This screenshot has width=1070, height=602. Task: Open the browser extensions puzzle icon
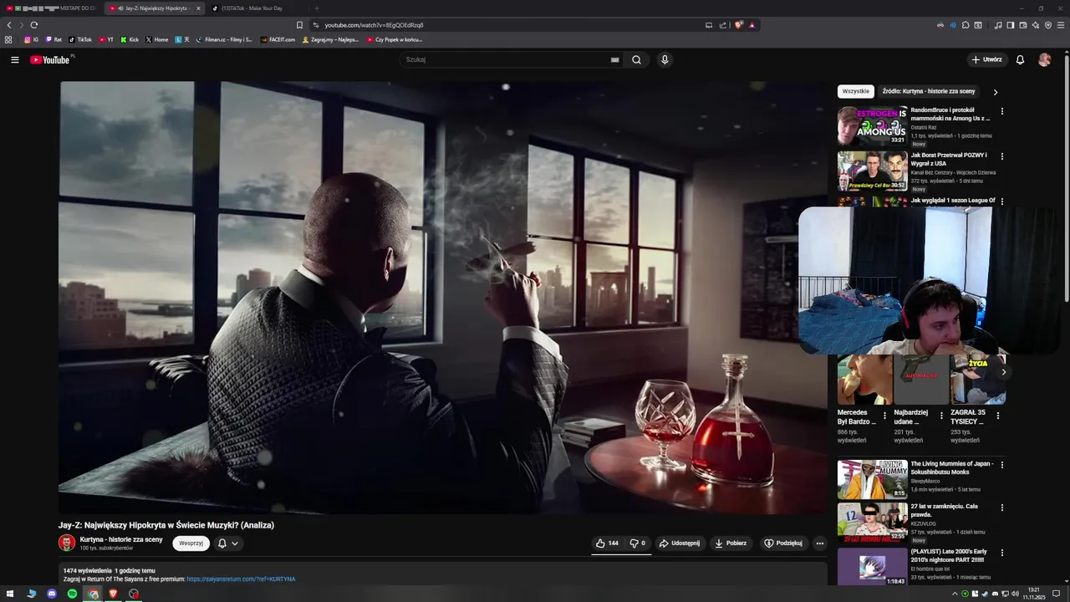[x=966, y=25]
